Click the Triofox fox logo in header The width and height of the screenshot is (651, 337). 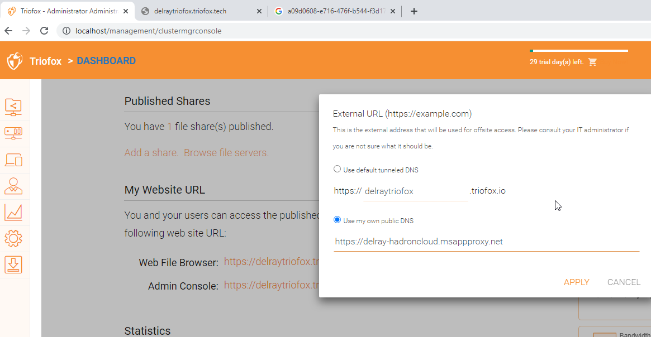(15, 61)
